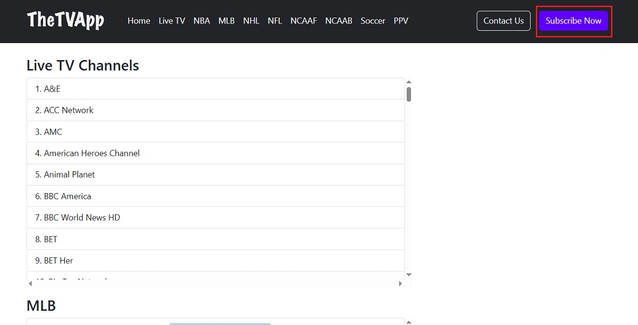Select the BET channel row
The width and height of the screenshot is (638, 325).
point(215,239)
